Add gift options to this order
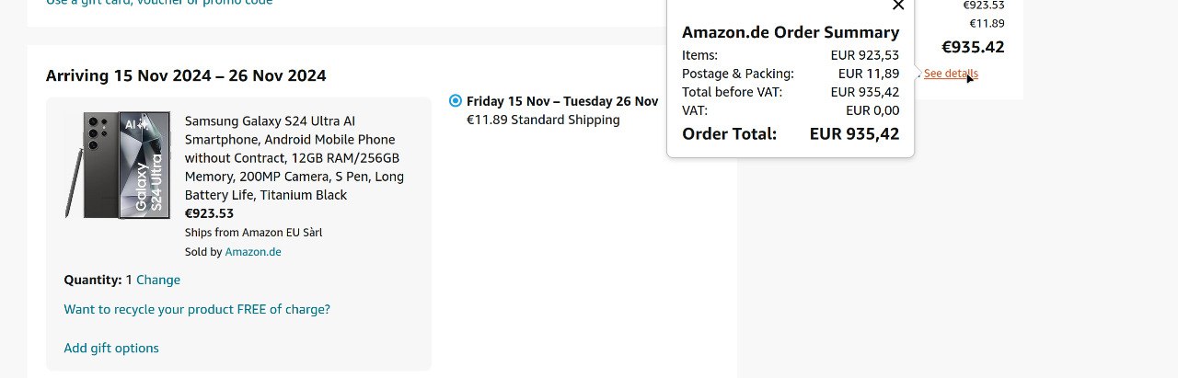 pyautogui.click(x=111, y=349)
